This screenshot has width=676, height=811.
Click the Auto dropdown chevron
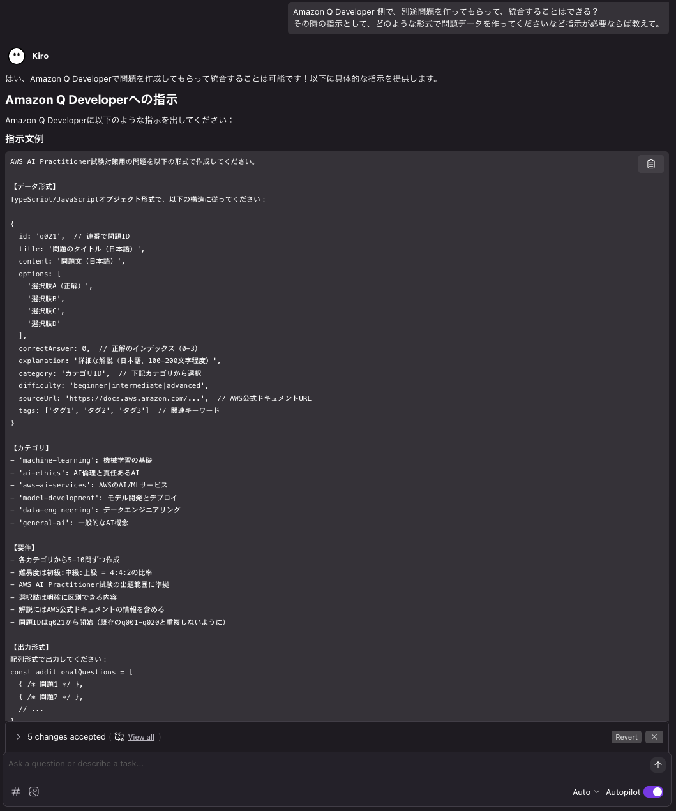pyautogui.click(x=596, y=792)
